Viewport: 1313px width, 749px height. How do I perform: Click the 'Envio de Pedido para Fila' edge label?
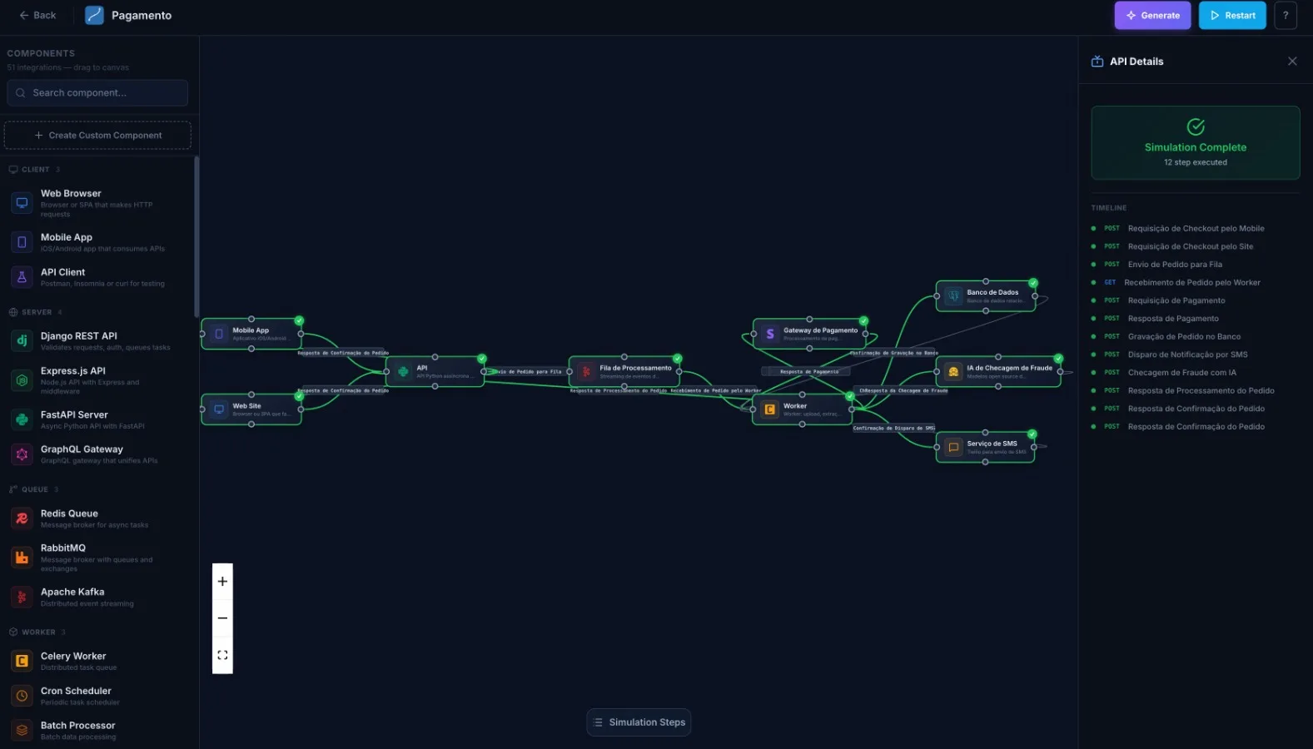[528, 372]
